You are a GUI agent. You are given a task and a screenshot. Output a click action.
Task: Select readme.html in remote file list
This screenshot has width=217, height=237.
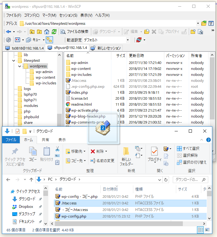(x=81, y=104)
